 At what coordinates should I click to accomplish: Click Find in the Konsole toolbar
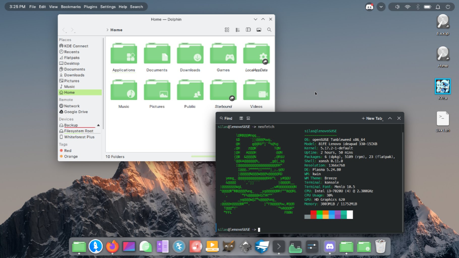226,118
